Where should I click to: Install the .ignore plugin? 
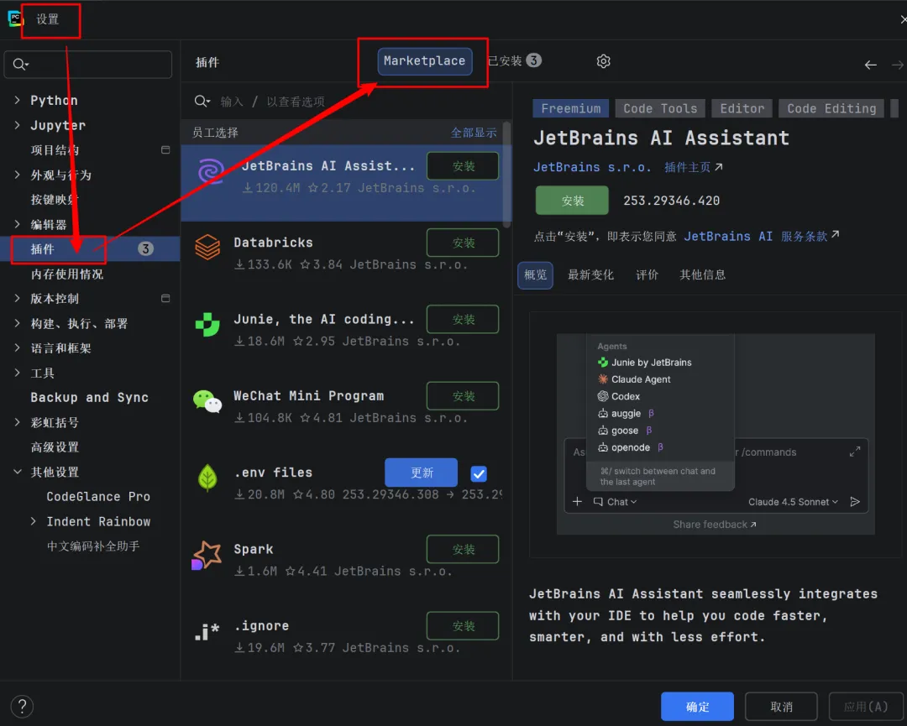pos(463,626)
